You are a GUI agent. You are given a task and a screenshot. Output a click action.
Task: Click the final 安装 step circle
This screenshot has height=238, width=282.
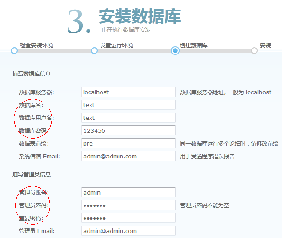(254, 50)
